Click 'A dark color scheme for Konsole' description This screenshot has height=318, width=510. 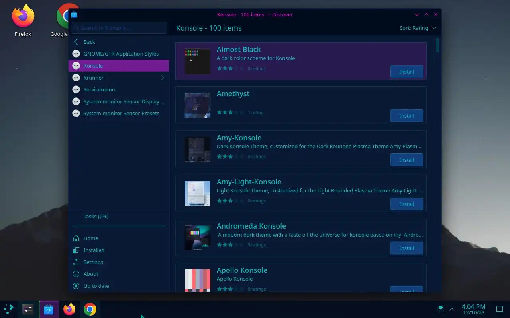(256, 58)
